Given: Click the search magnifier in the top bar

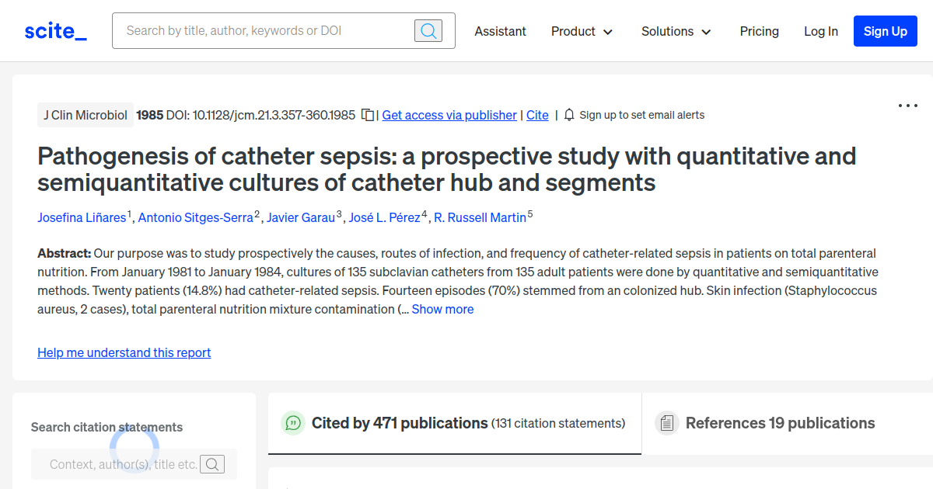Looking at the screenshot, I should point(428,30).
